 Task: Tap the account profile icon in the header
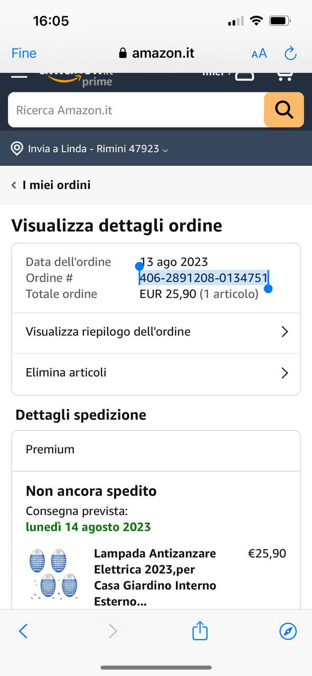(x=244, y=76)
